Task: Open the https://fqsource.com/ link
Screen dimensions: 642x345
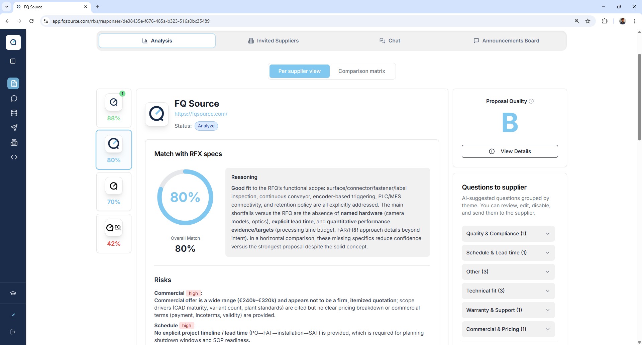Action: [201, 114]
